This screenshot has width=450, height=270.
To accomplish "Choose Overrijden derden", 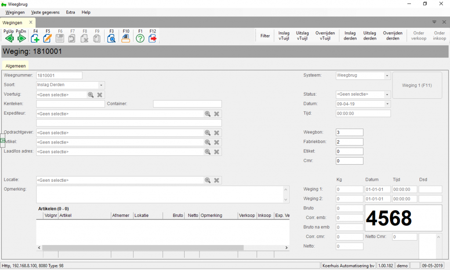I will [x=392, y=36].
